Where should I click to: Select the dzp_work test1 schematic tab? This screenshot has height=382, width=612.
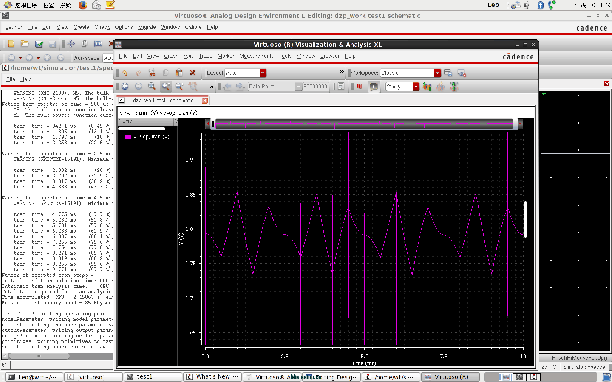163,101
